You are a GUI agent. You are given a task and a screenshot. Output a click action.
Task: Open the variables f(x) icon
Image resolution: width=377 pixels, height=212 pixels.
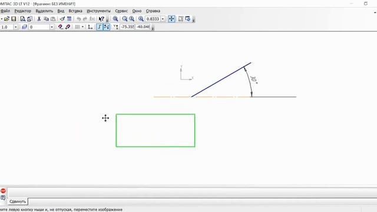coord(92,19)
